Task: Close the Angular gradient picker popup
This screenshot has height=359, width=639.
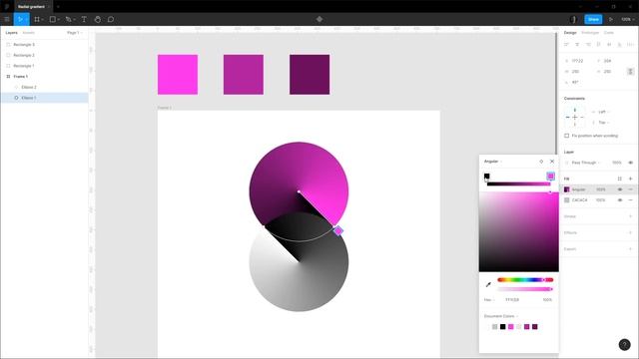Action: pyautogui.click(x=552, y=162)
